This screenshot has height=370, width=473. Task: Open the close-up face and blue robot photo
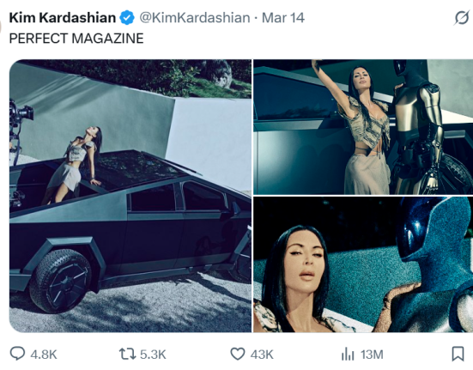(363, 264)
